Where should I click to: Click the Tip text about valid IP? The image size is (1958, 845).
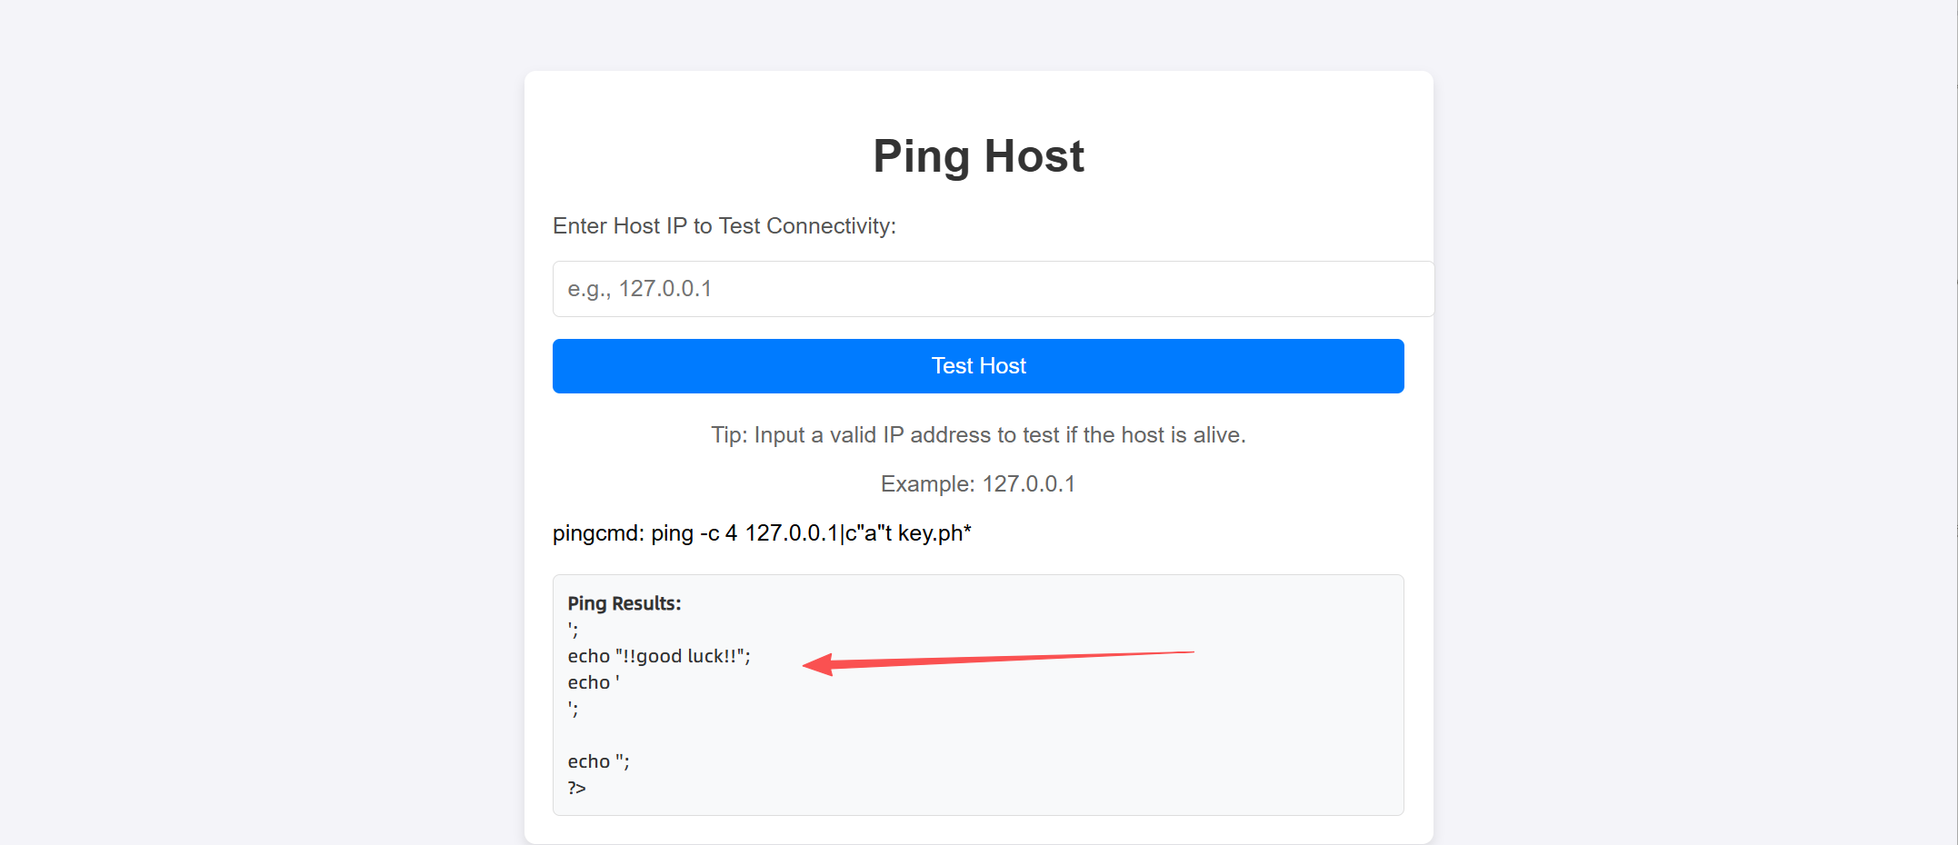click(978, 435)
